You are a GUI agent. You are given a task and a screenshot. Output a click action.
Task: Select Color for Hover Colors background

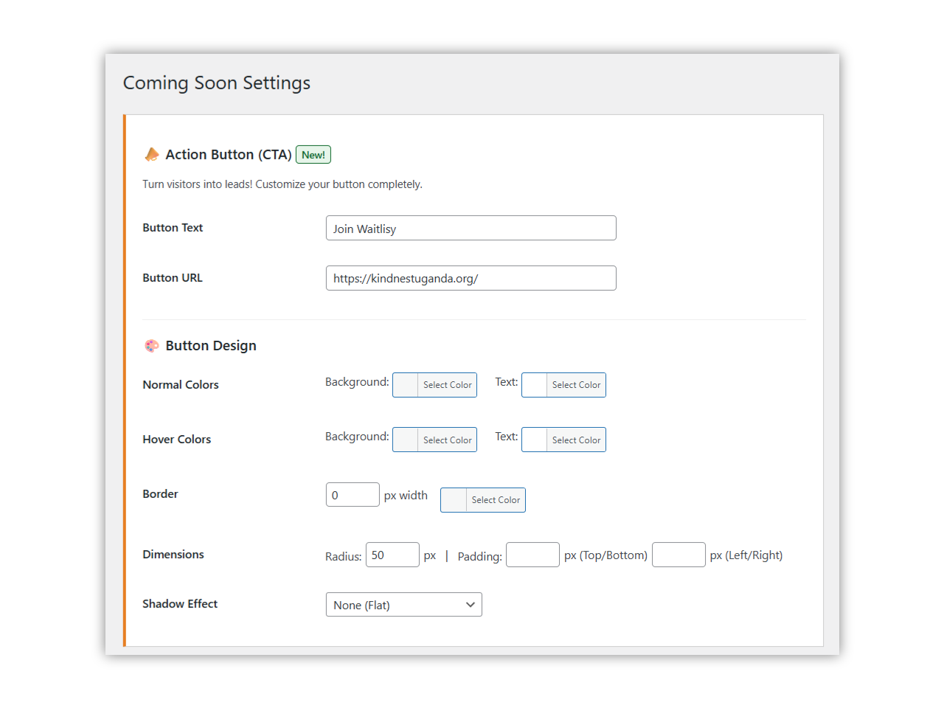click(447, 440)
